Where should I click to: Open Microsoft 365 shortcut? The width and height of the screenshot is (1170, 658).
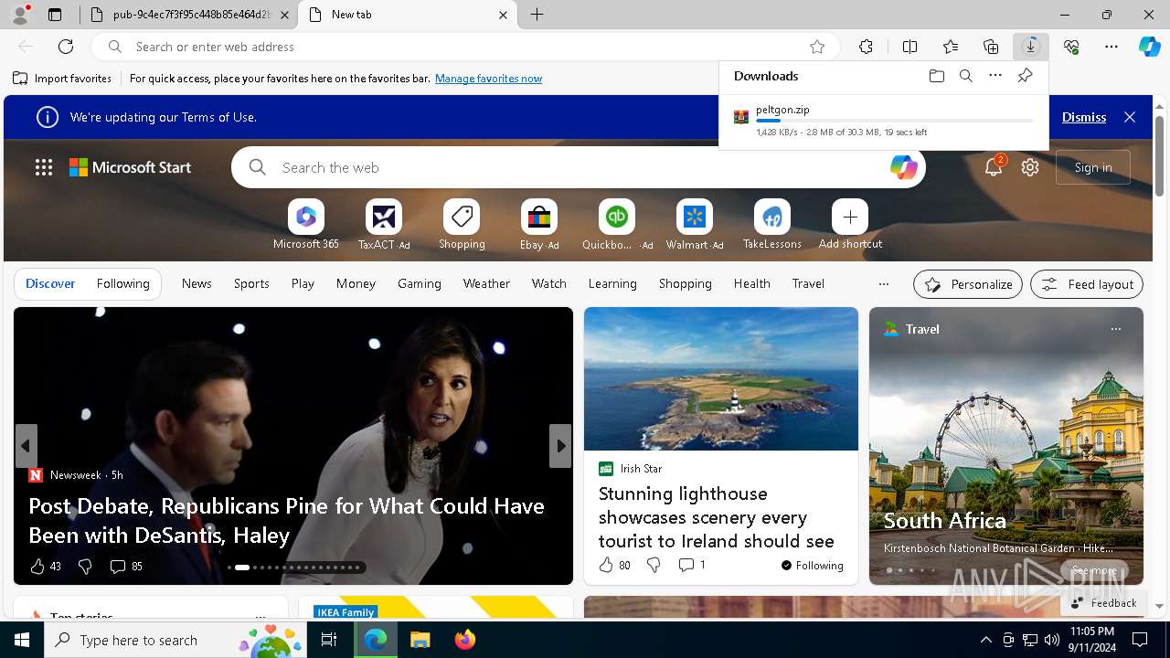click(x=306, y=225)
